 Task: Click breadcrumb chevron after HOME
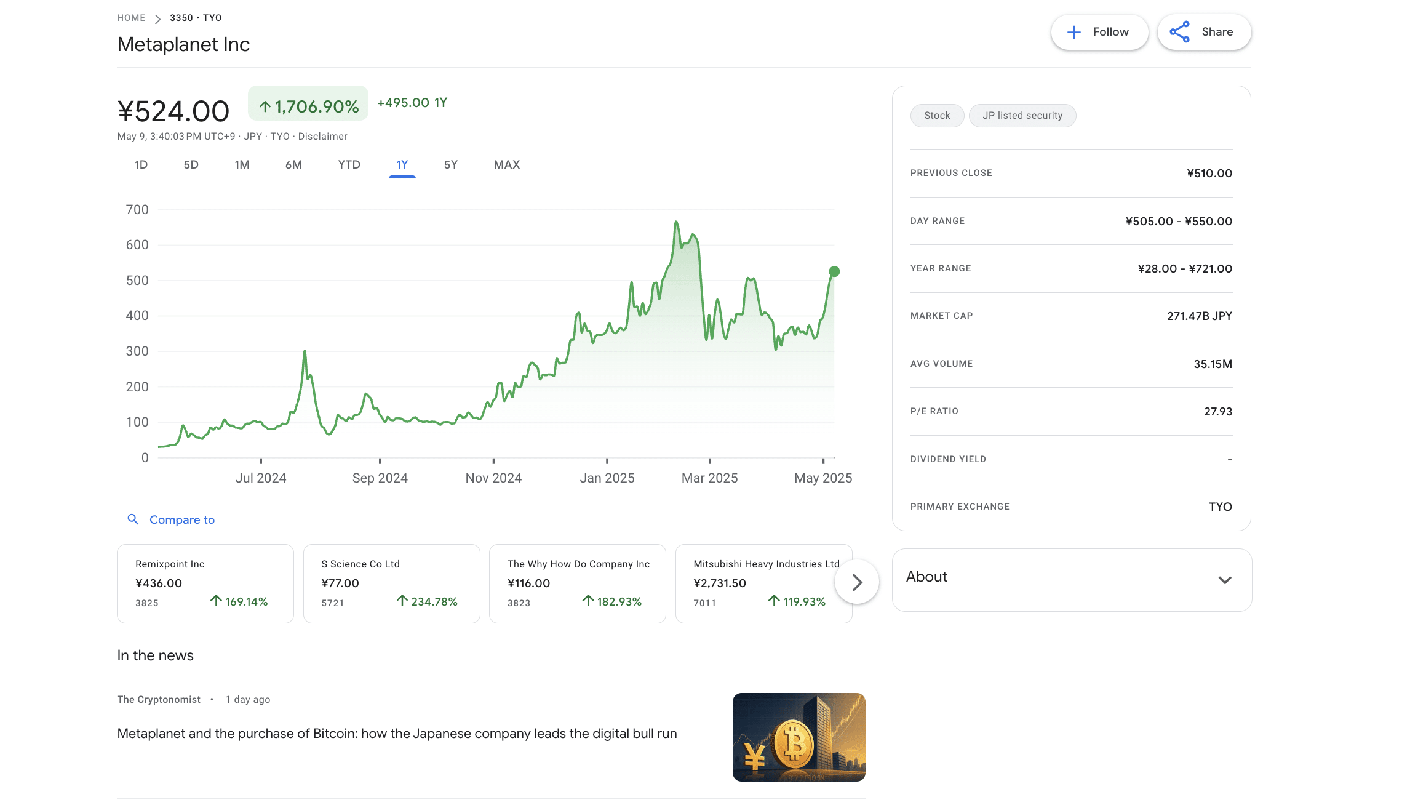point(157,18)
